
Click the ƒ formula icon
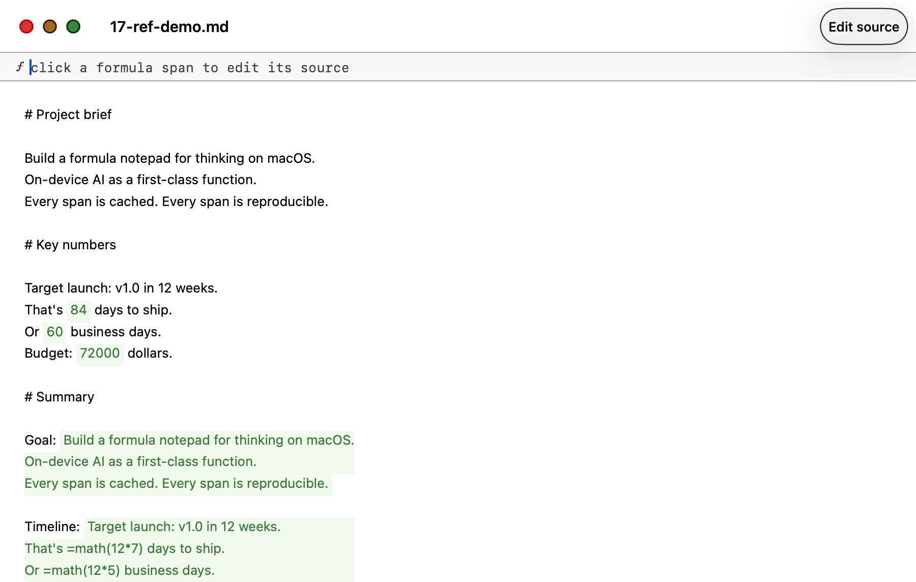(x=19, y=67)
